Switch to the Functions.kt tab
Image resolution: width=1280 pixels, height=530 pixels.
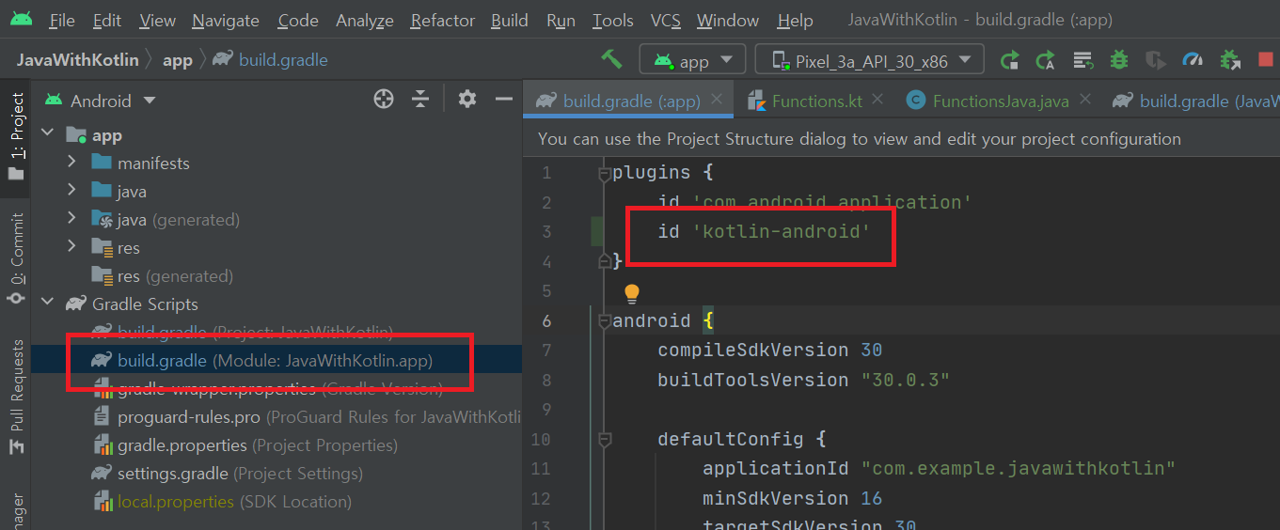[816, 101]
